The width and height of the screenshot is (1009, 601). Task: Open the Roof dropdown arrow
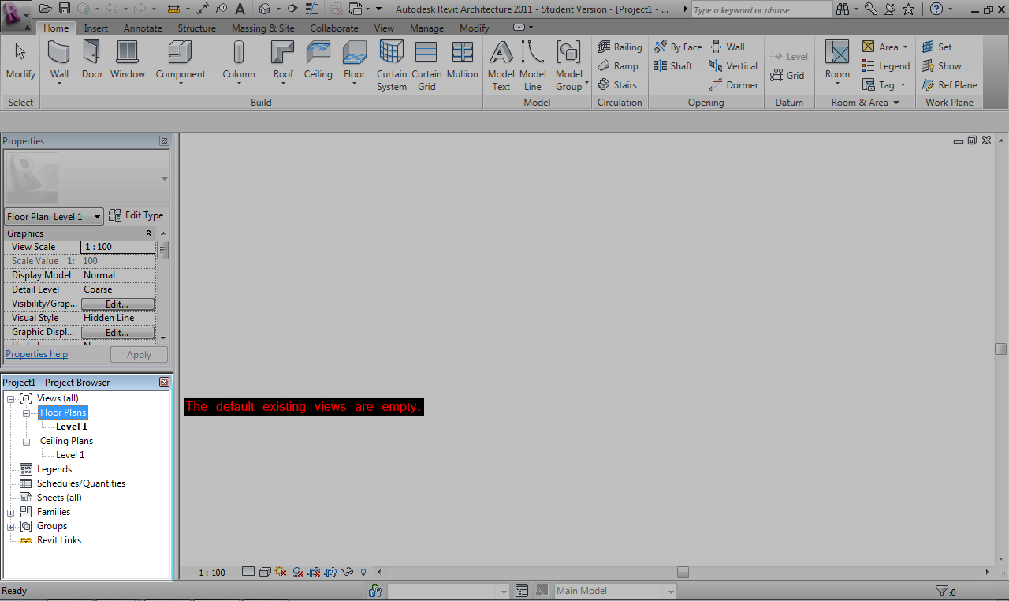coord(283,84)
